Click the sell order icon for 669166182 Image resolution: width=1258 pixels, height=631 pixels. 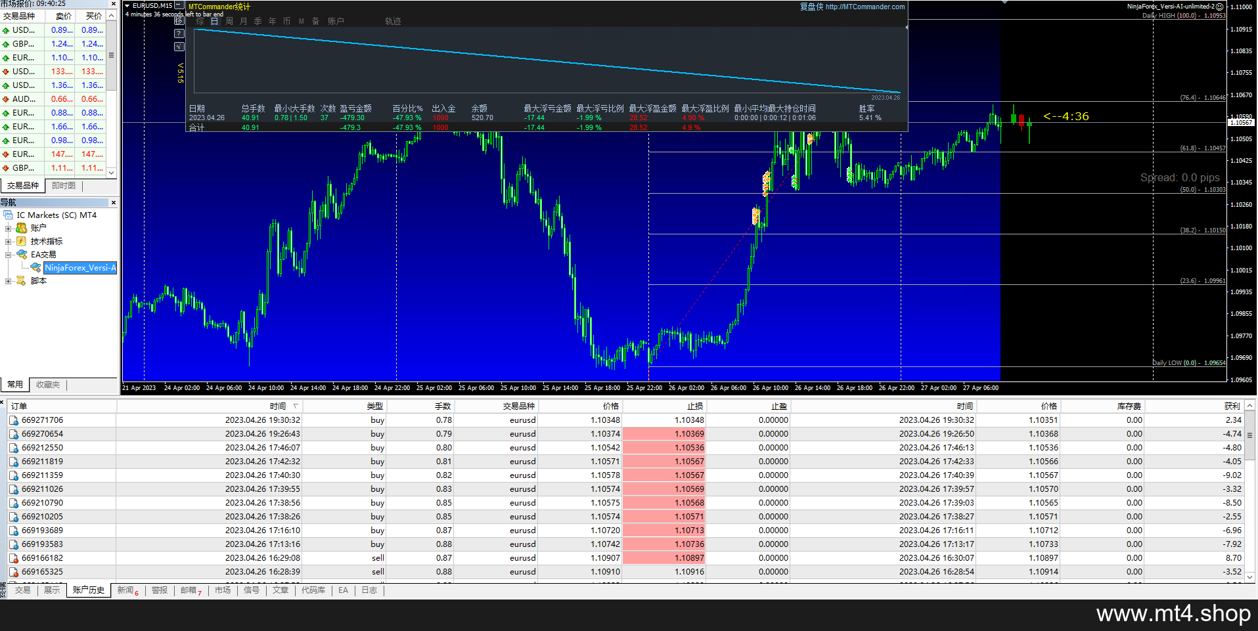[14, 558]
